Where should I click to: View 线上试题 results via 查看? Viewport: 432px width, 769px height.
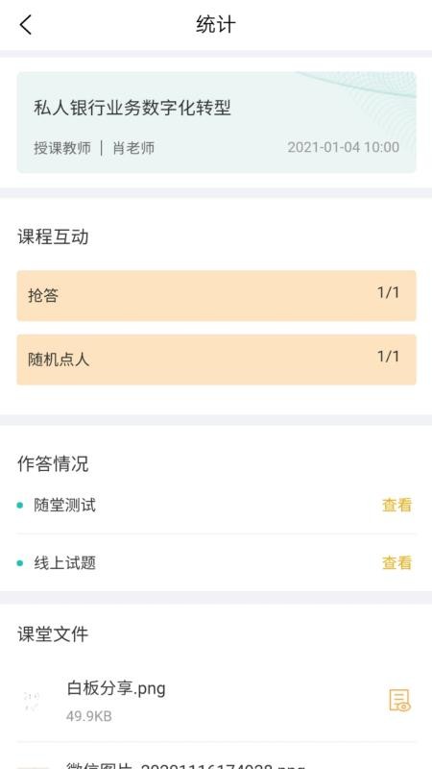coord(396,563)
